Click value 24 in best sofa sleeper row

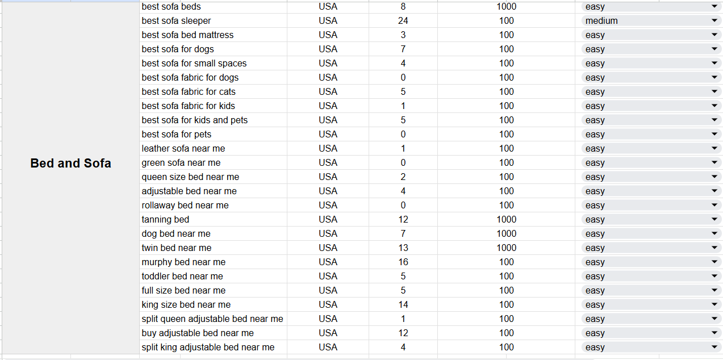pyautogui.click(x=403, y=20)
